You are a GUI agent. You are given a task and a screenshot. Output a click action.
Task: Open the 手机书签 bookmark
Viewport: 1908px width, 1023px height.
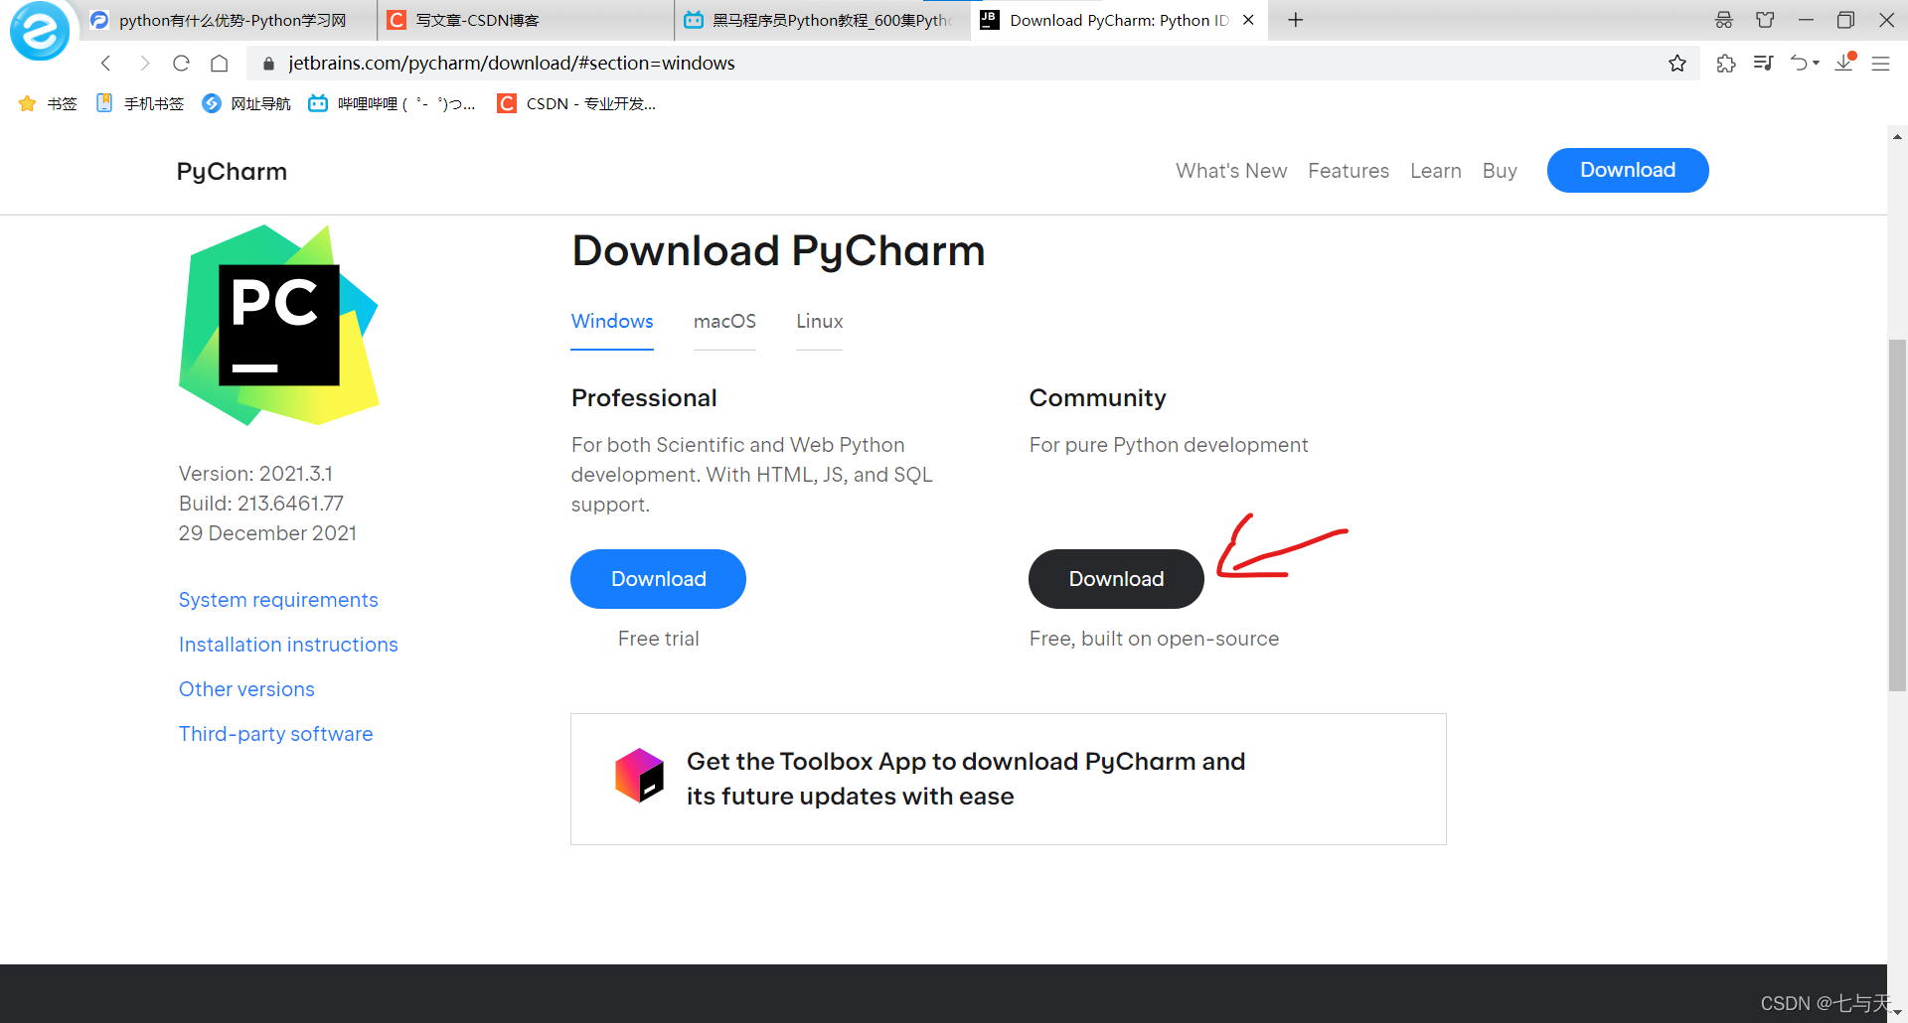140,103
